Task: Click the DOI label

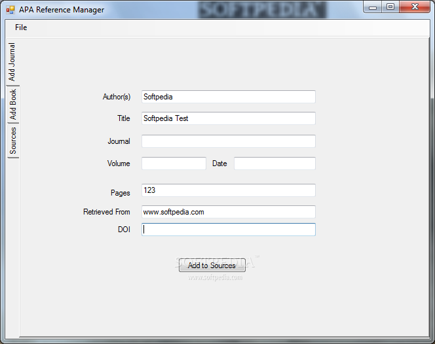Action: tap(124, 230)
